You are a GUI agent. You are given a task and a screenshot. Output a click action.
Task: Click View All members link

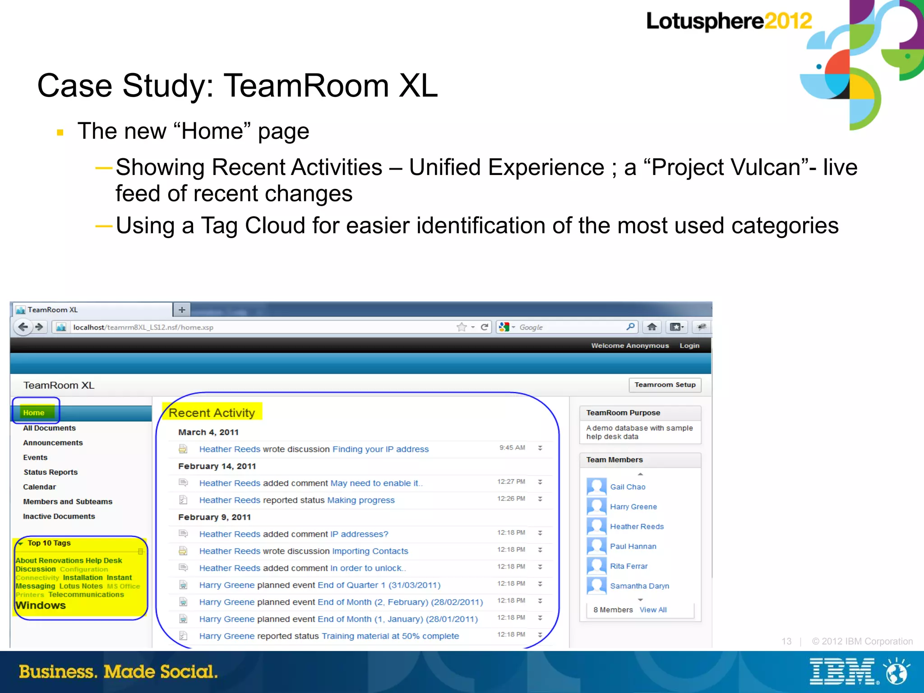[x=653, y=610]
